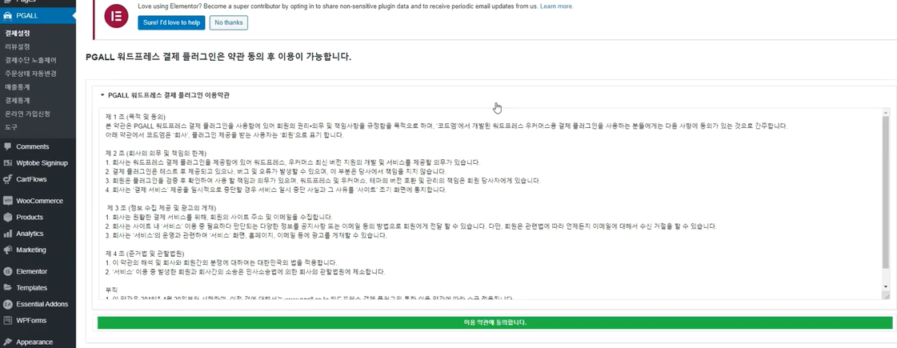Click green 이용 약관에 동의합니다 button
This screenshot has width=897, height=348.
coord(495,322)
